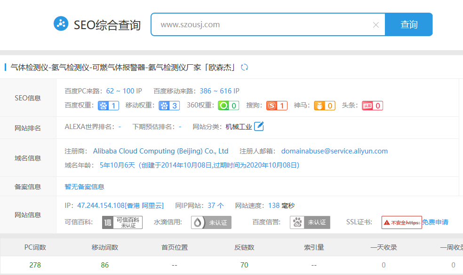
Task: Click the PC词数 value 278
Action: click(35, 265)
